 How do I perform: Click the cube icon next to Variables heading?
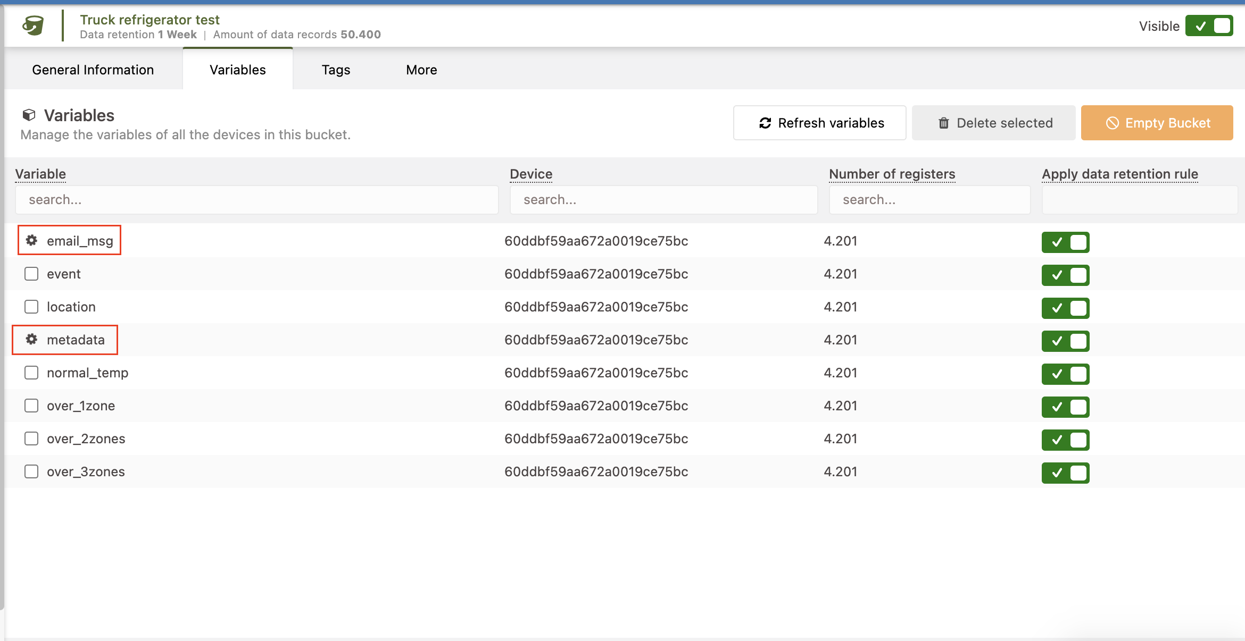29,115
